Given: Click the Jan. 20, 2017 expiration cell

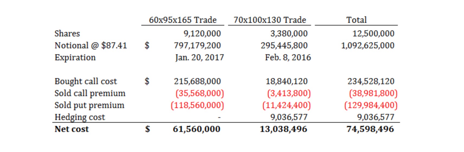Looking at the screenshot, I should (x=200, y=58).
